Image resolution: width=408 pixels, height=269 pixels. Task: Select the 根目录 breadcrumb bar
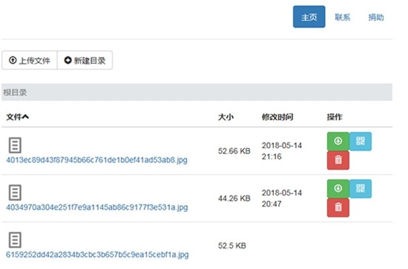click(x=197, y=92)
